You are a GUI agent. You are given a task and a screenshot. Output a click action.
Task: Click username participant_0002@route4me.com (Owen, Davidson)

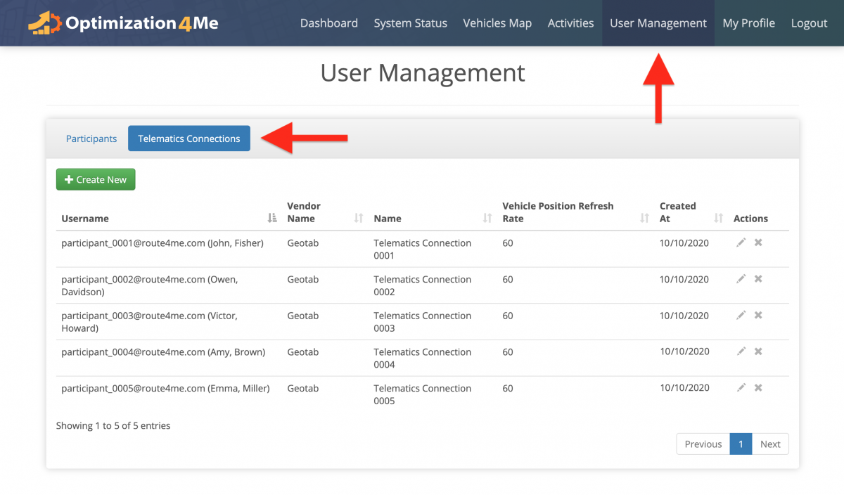(150, 285)
